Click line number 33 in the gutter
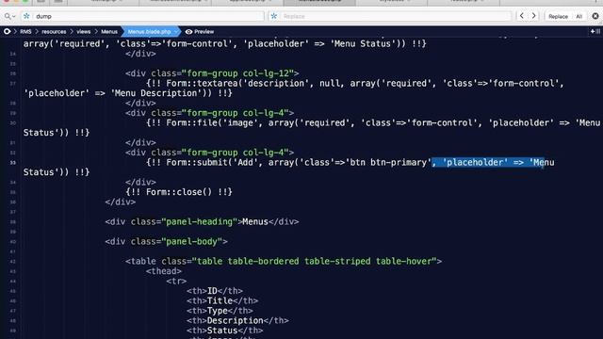This screenshot has height=339, width=603. click(12, 163)
